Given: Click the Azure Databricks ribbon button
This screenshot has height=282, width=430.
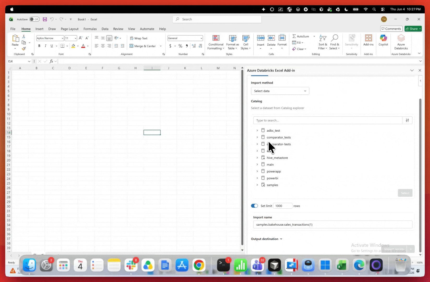Looking at the screenshot, I should tap(401, 42).
